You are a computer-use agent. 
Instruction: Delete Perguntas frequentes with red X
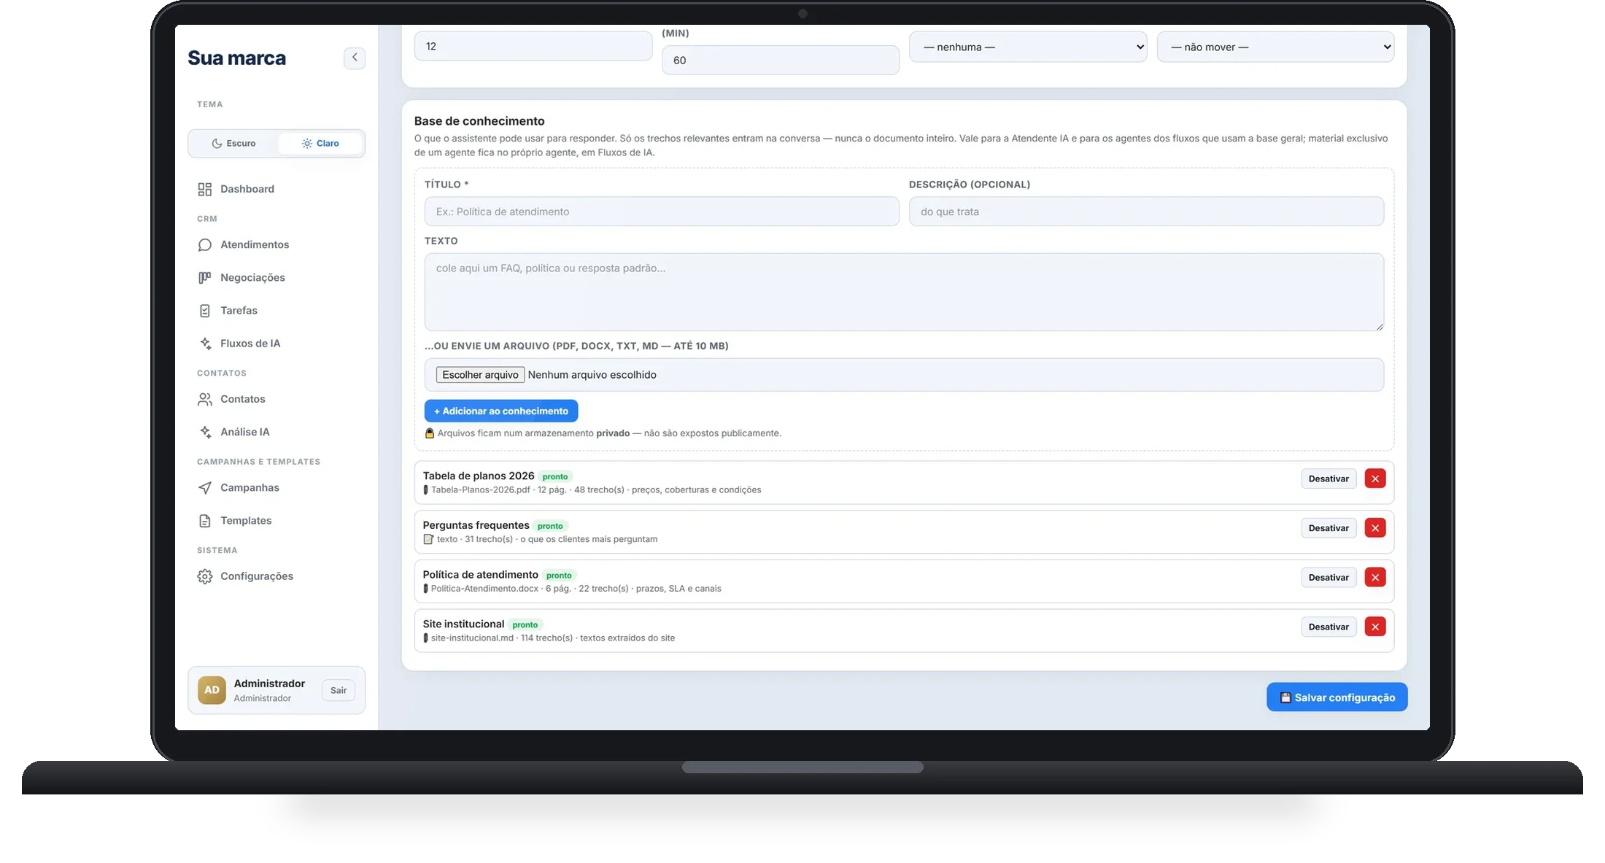(x=1375, y=528)
